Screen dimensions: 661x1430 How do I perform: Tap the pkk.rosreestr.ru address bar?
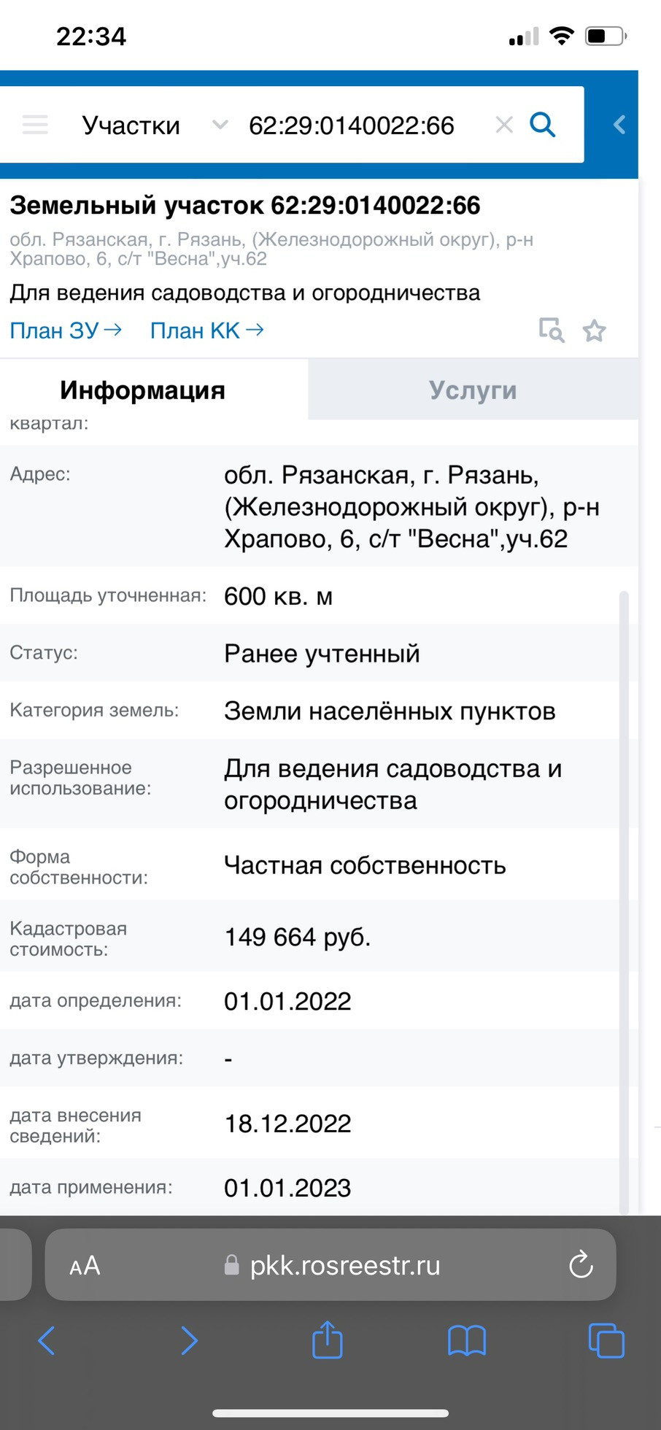click(x=344, y=1266)
